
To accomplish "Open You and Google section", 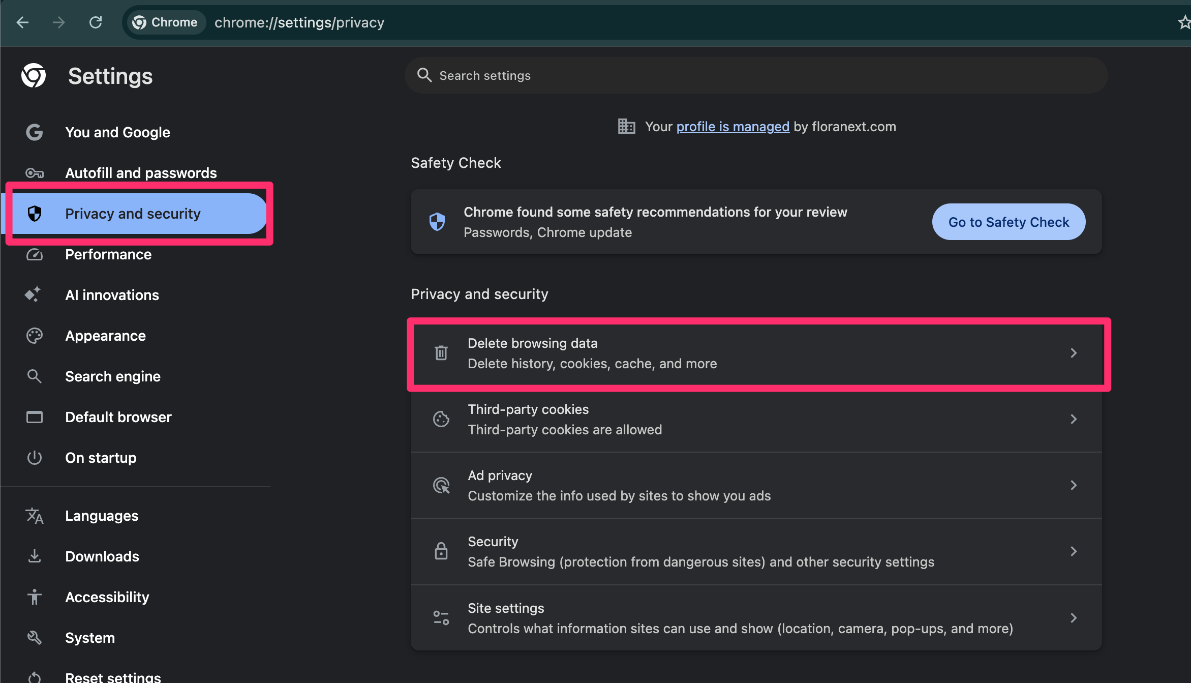I will coord(117,132).
